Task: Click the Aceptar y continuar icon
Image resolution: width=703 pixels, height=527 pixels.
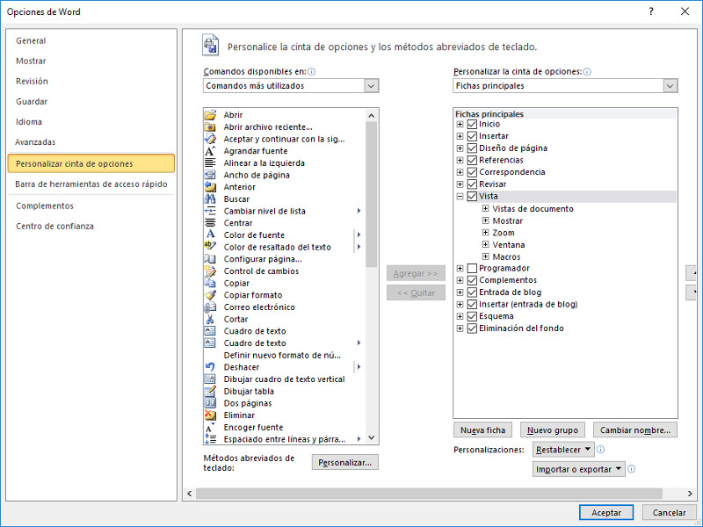Action: click(210, 139)
